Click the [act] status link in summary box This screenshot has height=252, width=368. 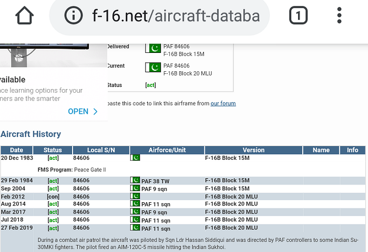coord(150,85)
